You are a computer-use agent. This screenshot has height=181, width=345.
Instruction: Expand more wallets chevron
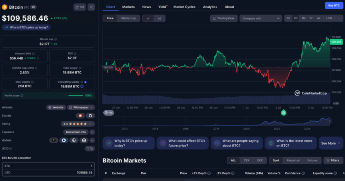pos(92,141)
